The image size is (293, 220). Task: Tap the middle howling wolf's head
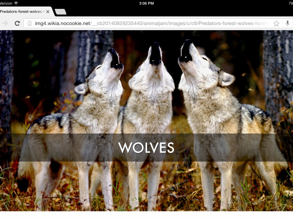pos(154,57)
